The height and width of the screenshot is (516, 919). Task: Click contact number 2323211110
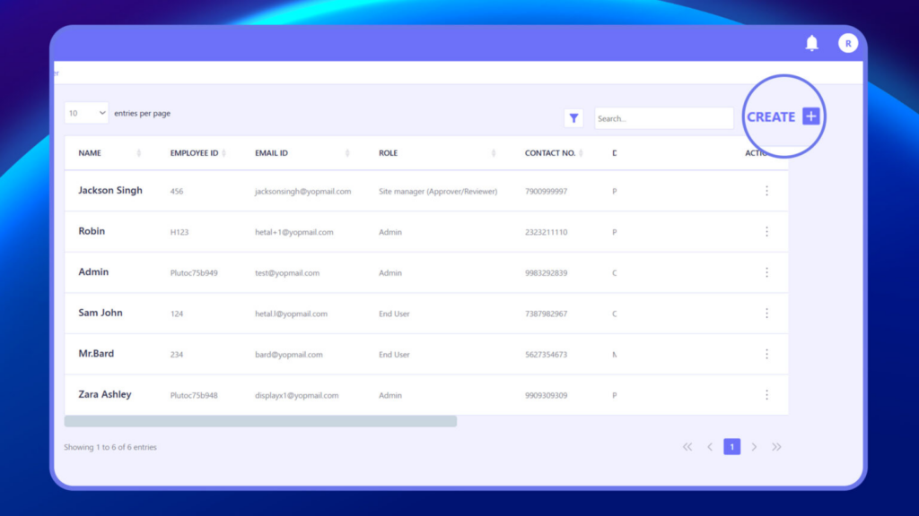click(x=547, y=232)
